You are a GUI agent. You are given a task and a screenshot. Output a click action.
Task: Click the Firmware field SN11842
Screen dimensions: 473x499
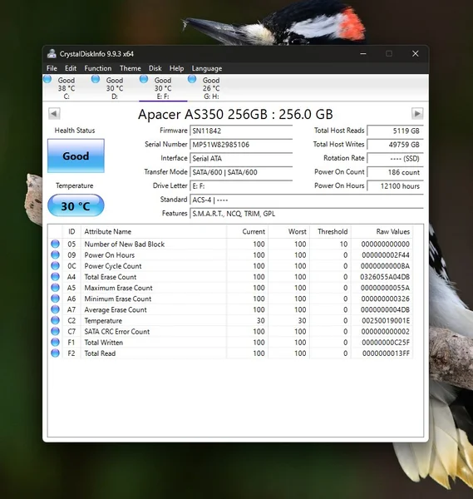click(241, 131)
